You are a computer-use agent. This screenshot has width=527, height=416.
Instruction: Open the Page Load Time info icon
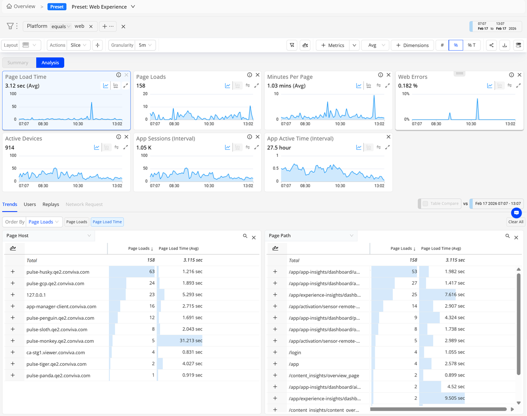tap(119, 75)
